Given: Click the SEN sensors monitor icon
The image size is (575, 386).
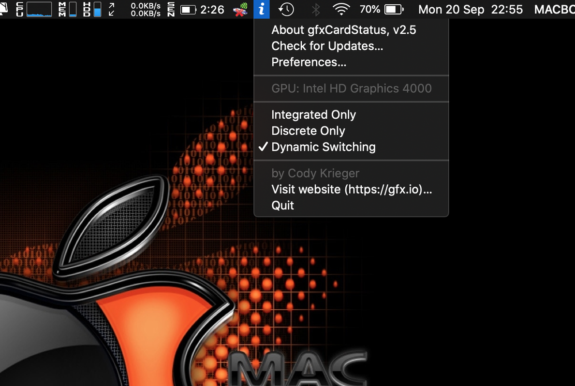Looking at the screenshot, I should [x=171, y=9].
